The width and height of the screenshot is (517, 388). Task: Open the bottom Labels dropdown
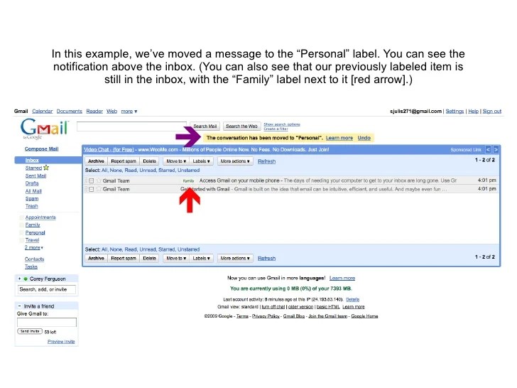pos(201,259)
